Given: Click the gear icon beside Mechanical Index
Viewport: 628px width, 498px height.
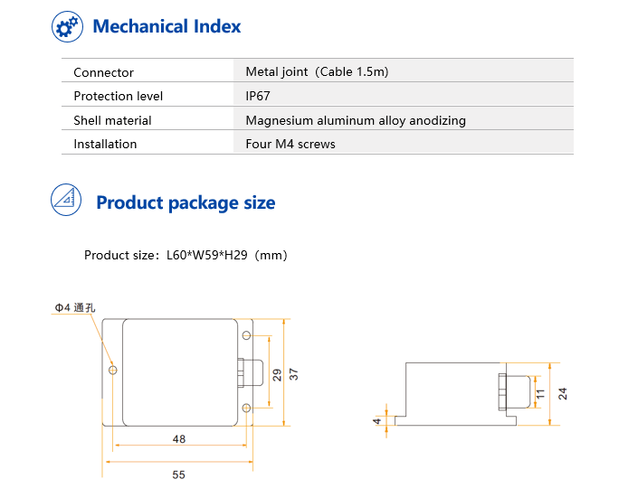Looking at the screenshot, I should [x=67, y=26].
